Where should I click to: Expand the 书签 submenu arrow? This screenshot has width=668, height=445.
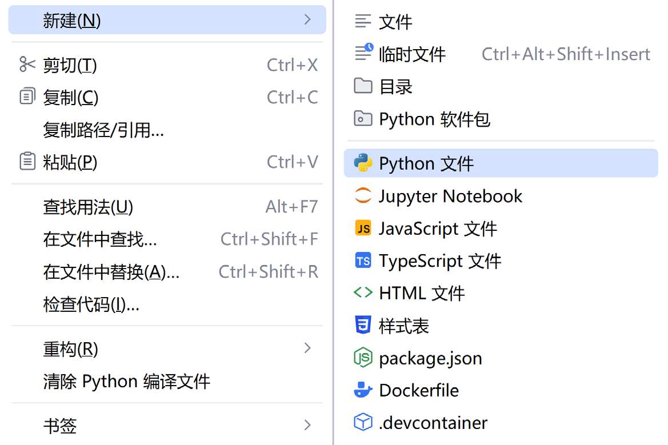[x=307, y=425]
